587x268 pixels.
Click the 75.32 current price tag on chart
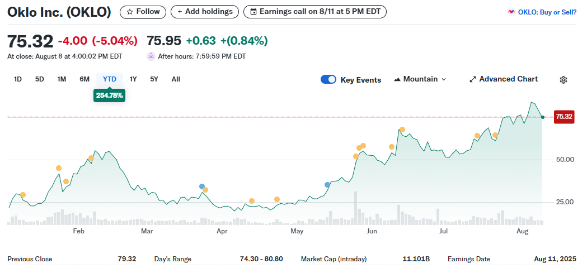[x=564, y=117]
